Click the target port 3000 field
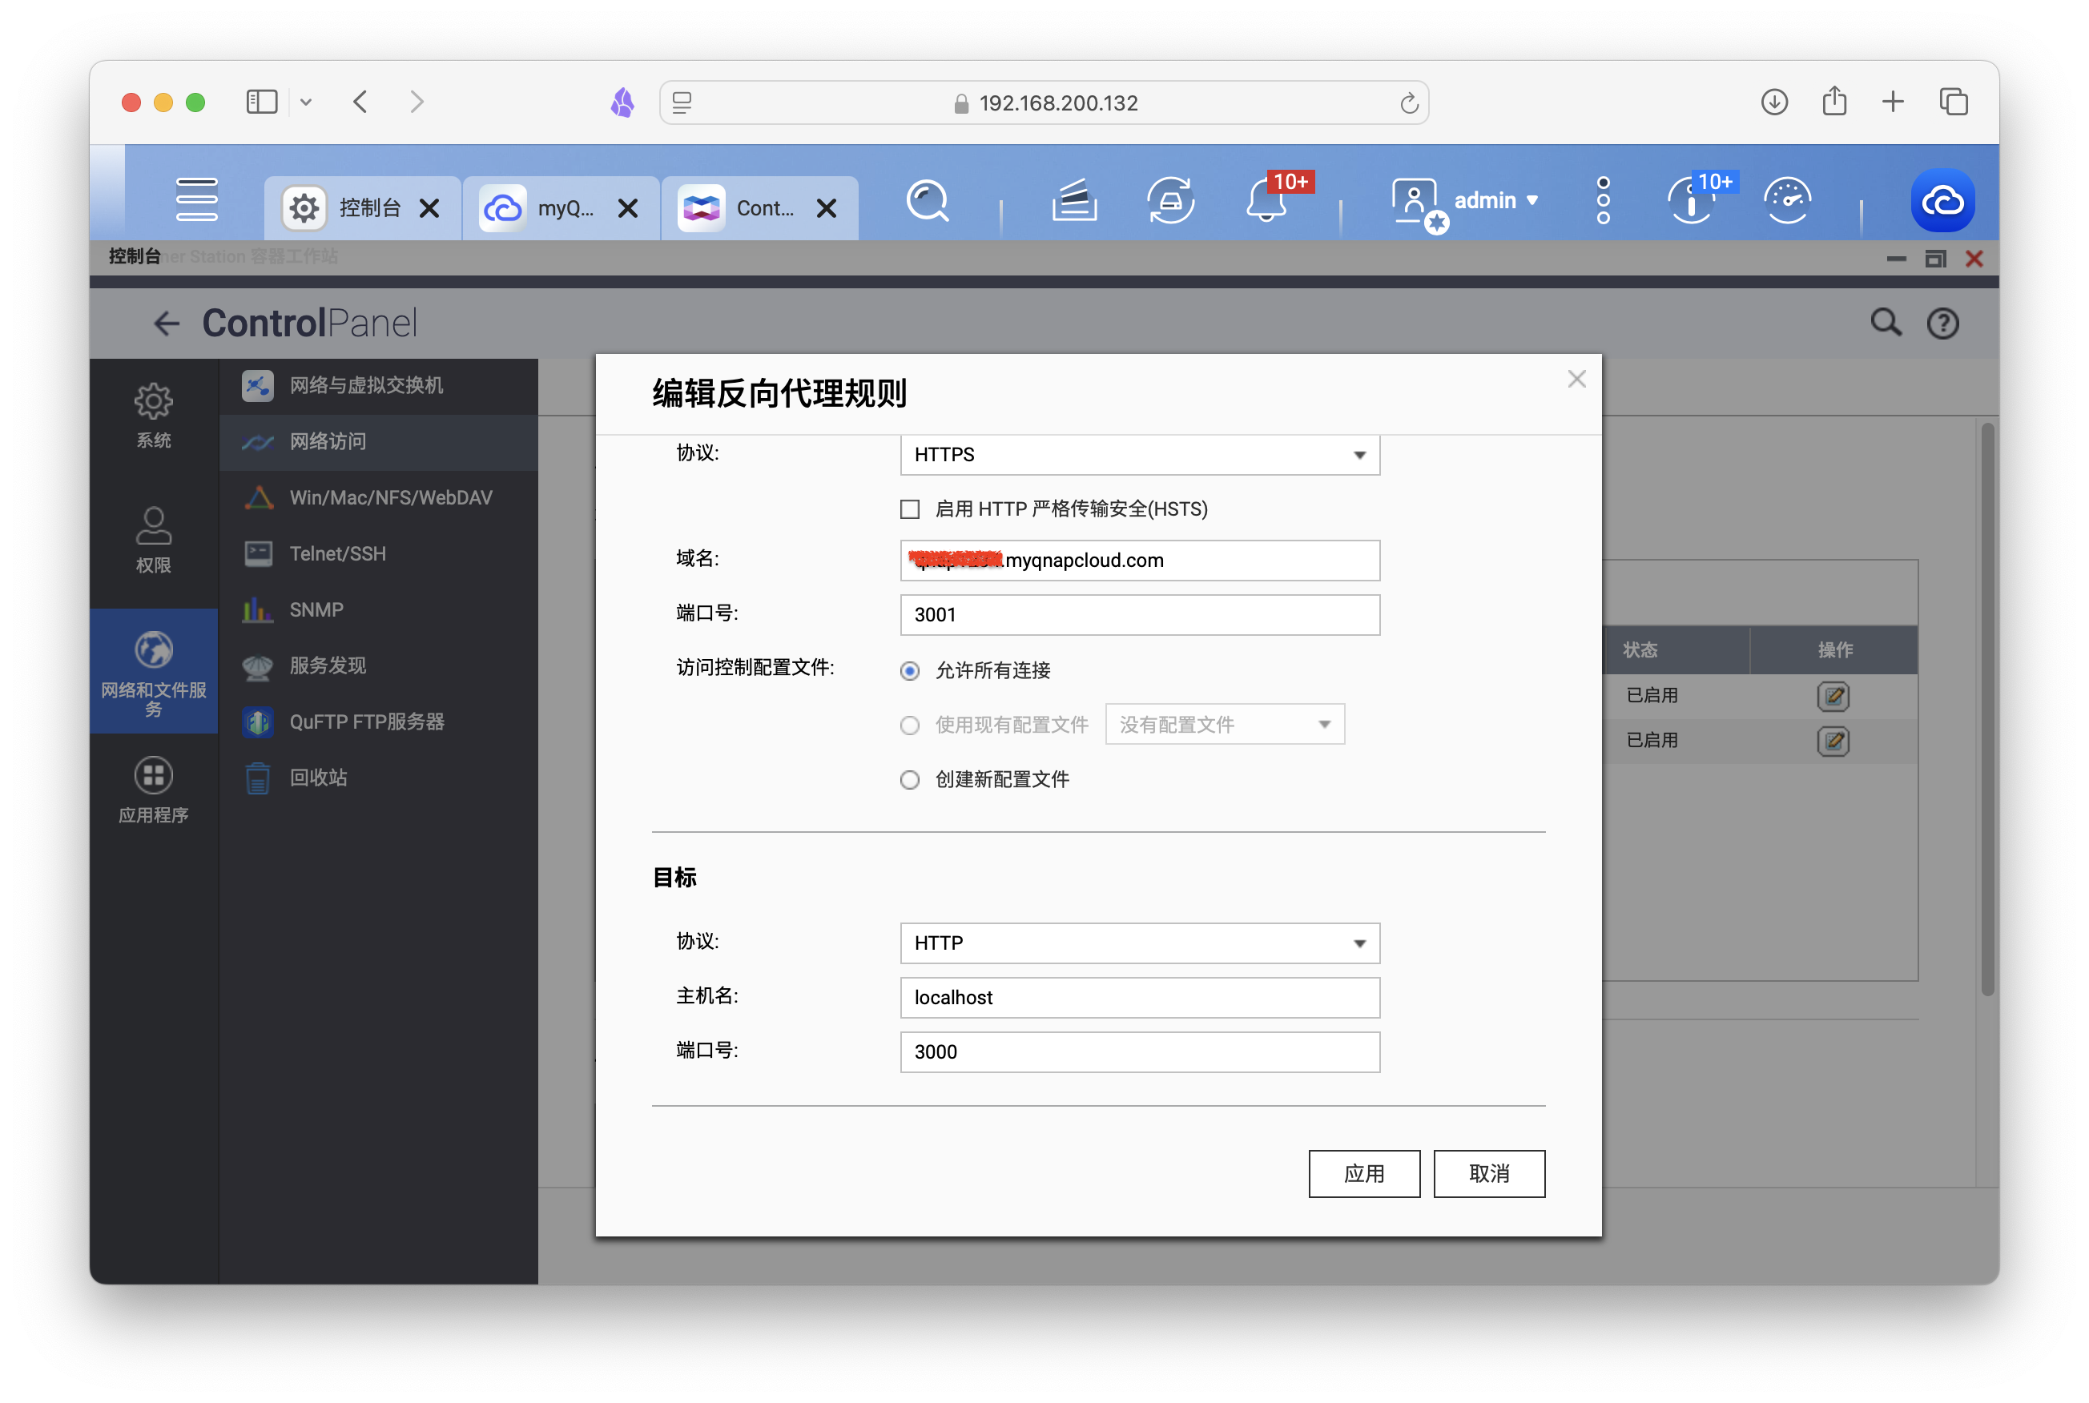The image size is (2089, 1403). click(x=1139, y=1052)
